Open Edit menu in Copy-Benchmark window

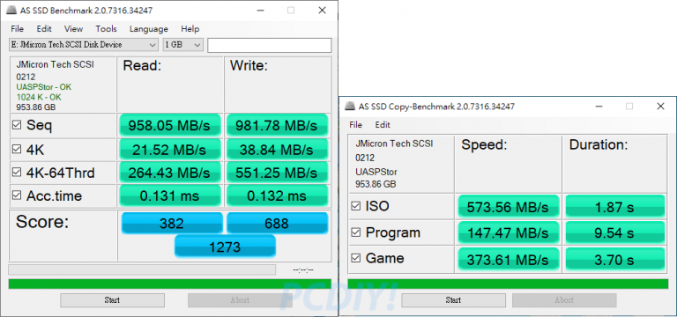tap(383, 125)
